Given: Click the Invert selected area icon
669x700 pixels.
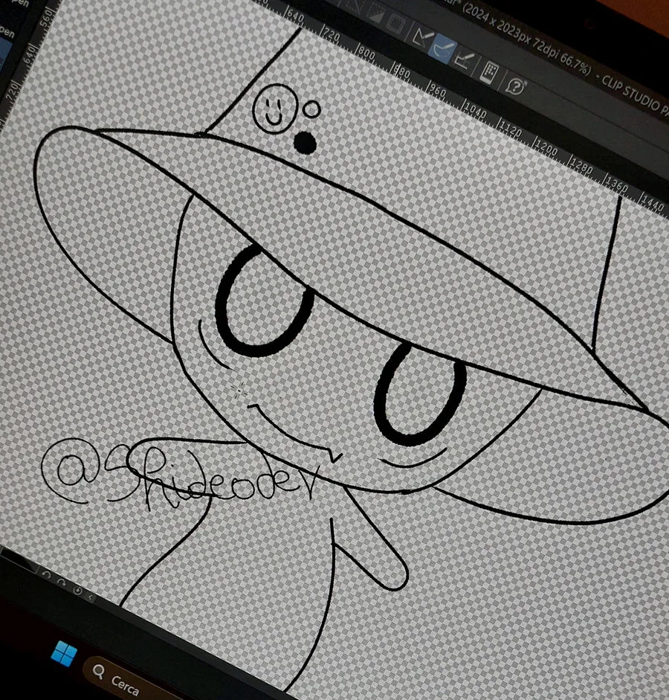Looking at the screenshot, I should [x=376, y=13].
